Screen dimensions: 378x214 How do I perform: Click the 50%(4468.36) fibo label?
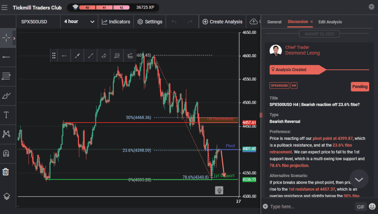tap(139, 118)
